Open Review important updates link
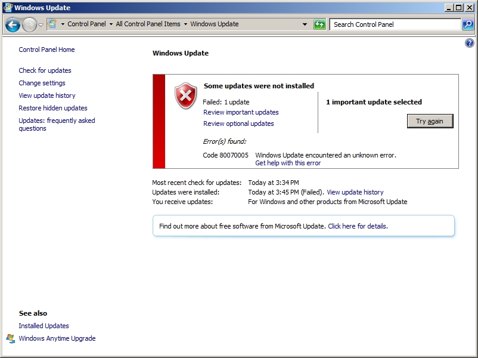 pyautogui.click(x=241, y=112)
